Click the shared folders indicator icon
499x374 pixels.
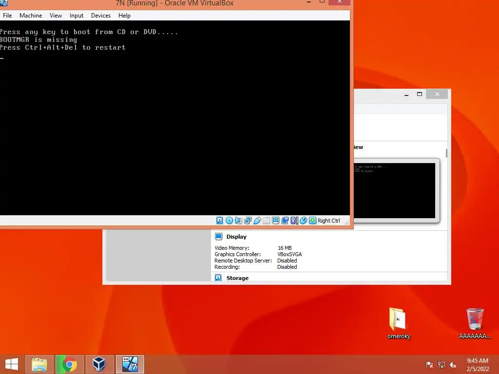[267, 221]
